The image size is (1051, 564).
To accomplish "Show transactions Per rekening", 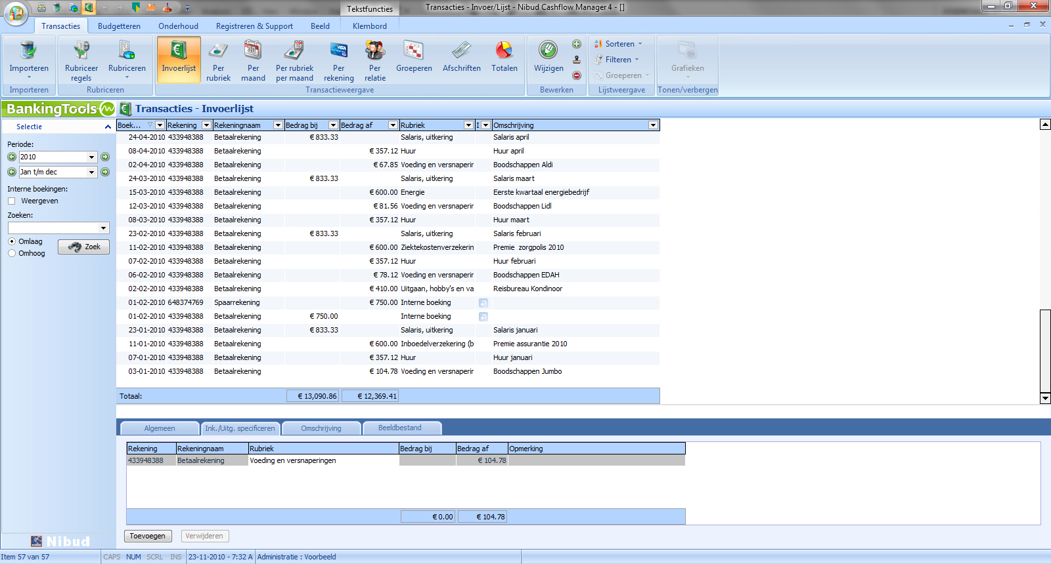I will (x=338, y=60).
